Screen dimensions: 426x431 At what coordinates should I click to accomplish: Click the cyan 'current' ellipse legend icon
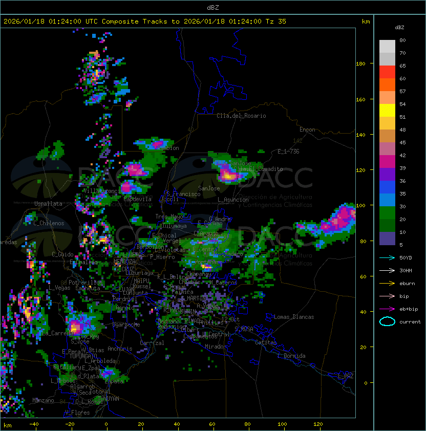(x=387, y=321)
